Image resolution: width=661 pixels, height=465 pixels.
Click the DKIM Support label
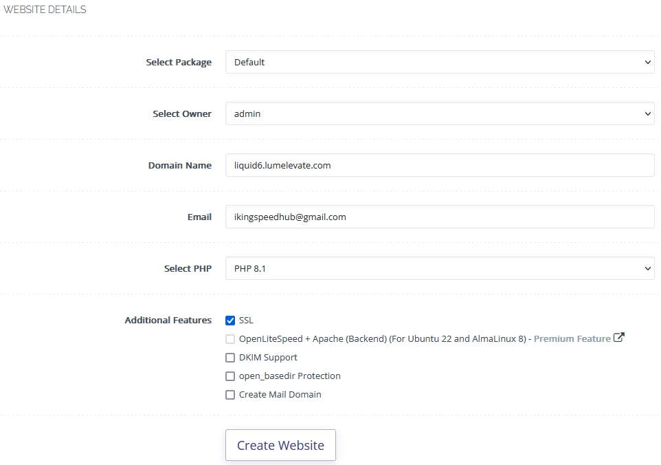pos(268,358)
